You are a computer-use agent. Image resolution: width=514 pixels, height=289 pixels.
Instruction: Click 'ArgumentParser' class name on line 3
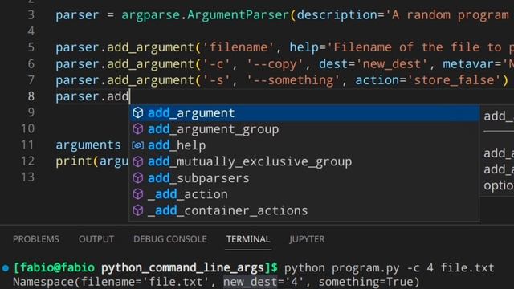click(x=239, y=15)
